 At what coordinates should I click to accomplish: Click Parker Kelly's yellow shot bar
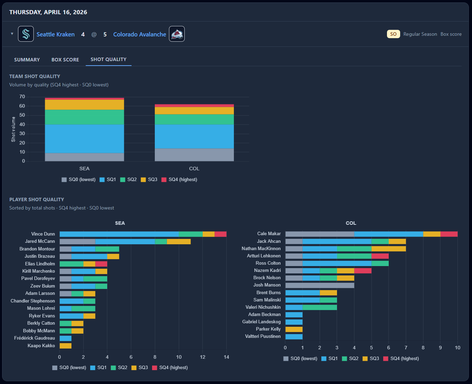pos(294,329)
